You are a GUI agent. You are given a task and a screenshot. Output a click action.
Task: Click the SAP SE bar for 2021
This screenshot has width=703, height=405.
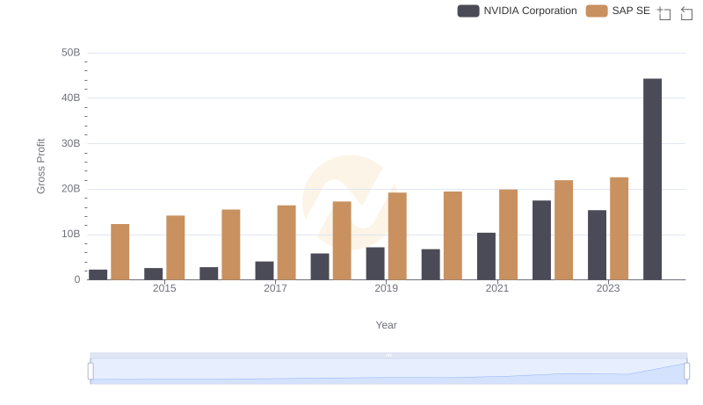[x=508, y=235]
